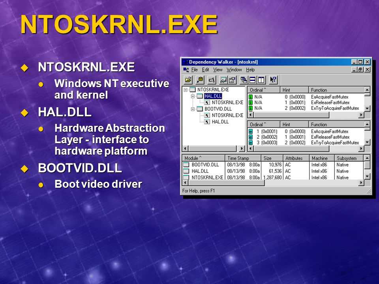Click the Dependency Walker title bar app icon
Viewport: 379px width, 284px height.
[x=185, y=62]
